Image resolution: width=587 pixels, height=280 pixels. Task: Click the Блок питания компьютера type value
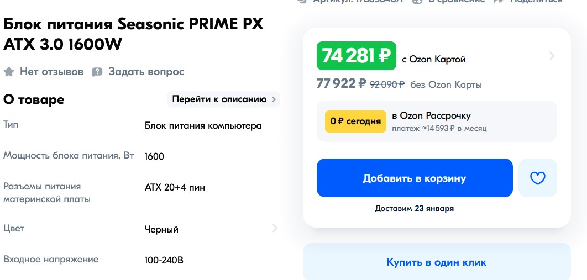(x=203, y=126)
